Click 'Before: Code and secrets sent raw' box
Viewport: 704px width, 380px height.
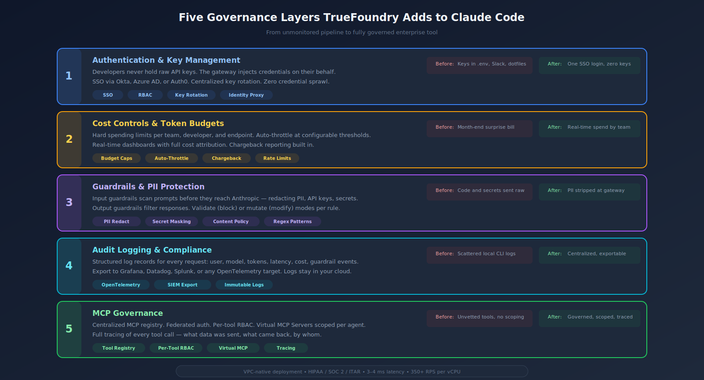[x=480, y=192]
